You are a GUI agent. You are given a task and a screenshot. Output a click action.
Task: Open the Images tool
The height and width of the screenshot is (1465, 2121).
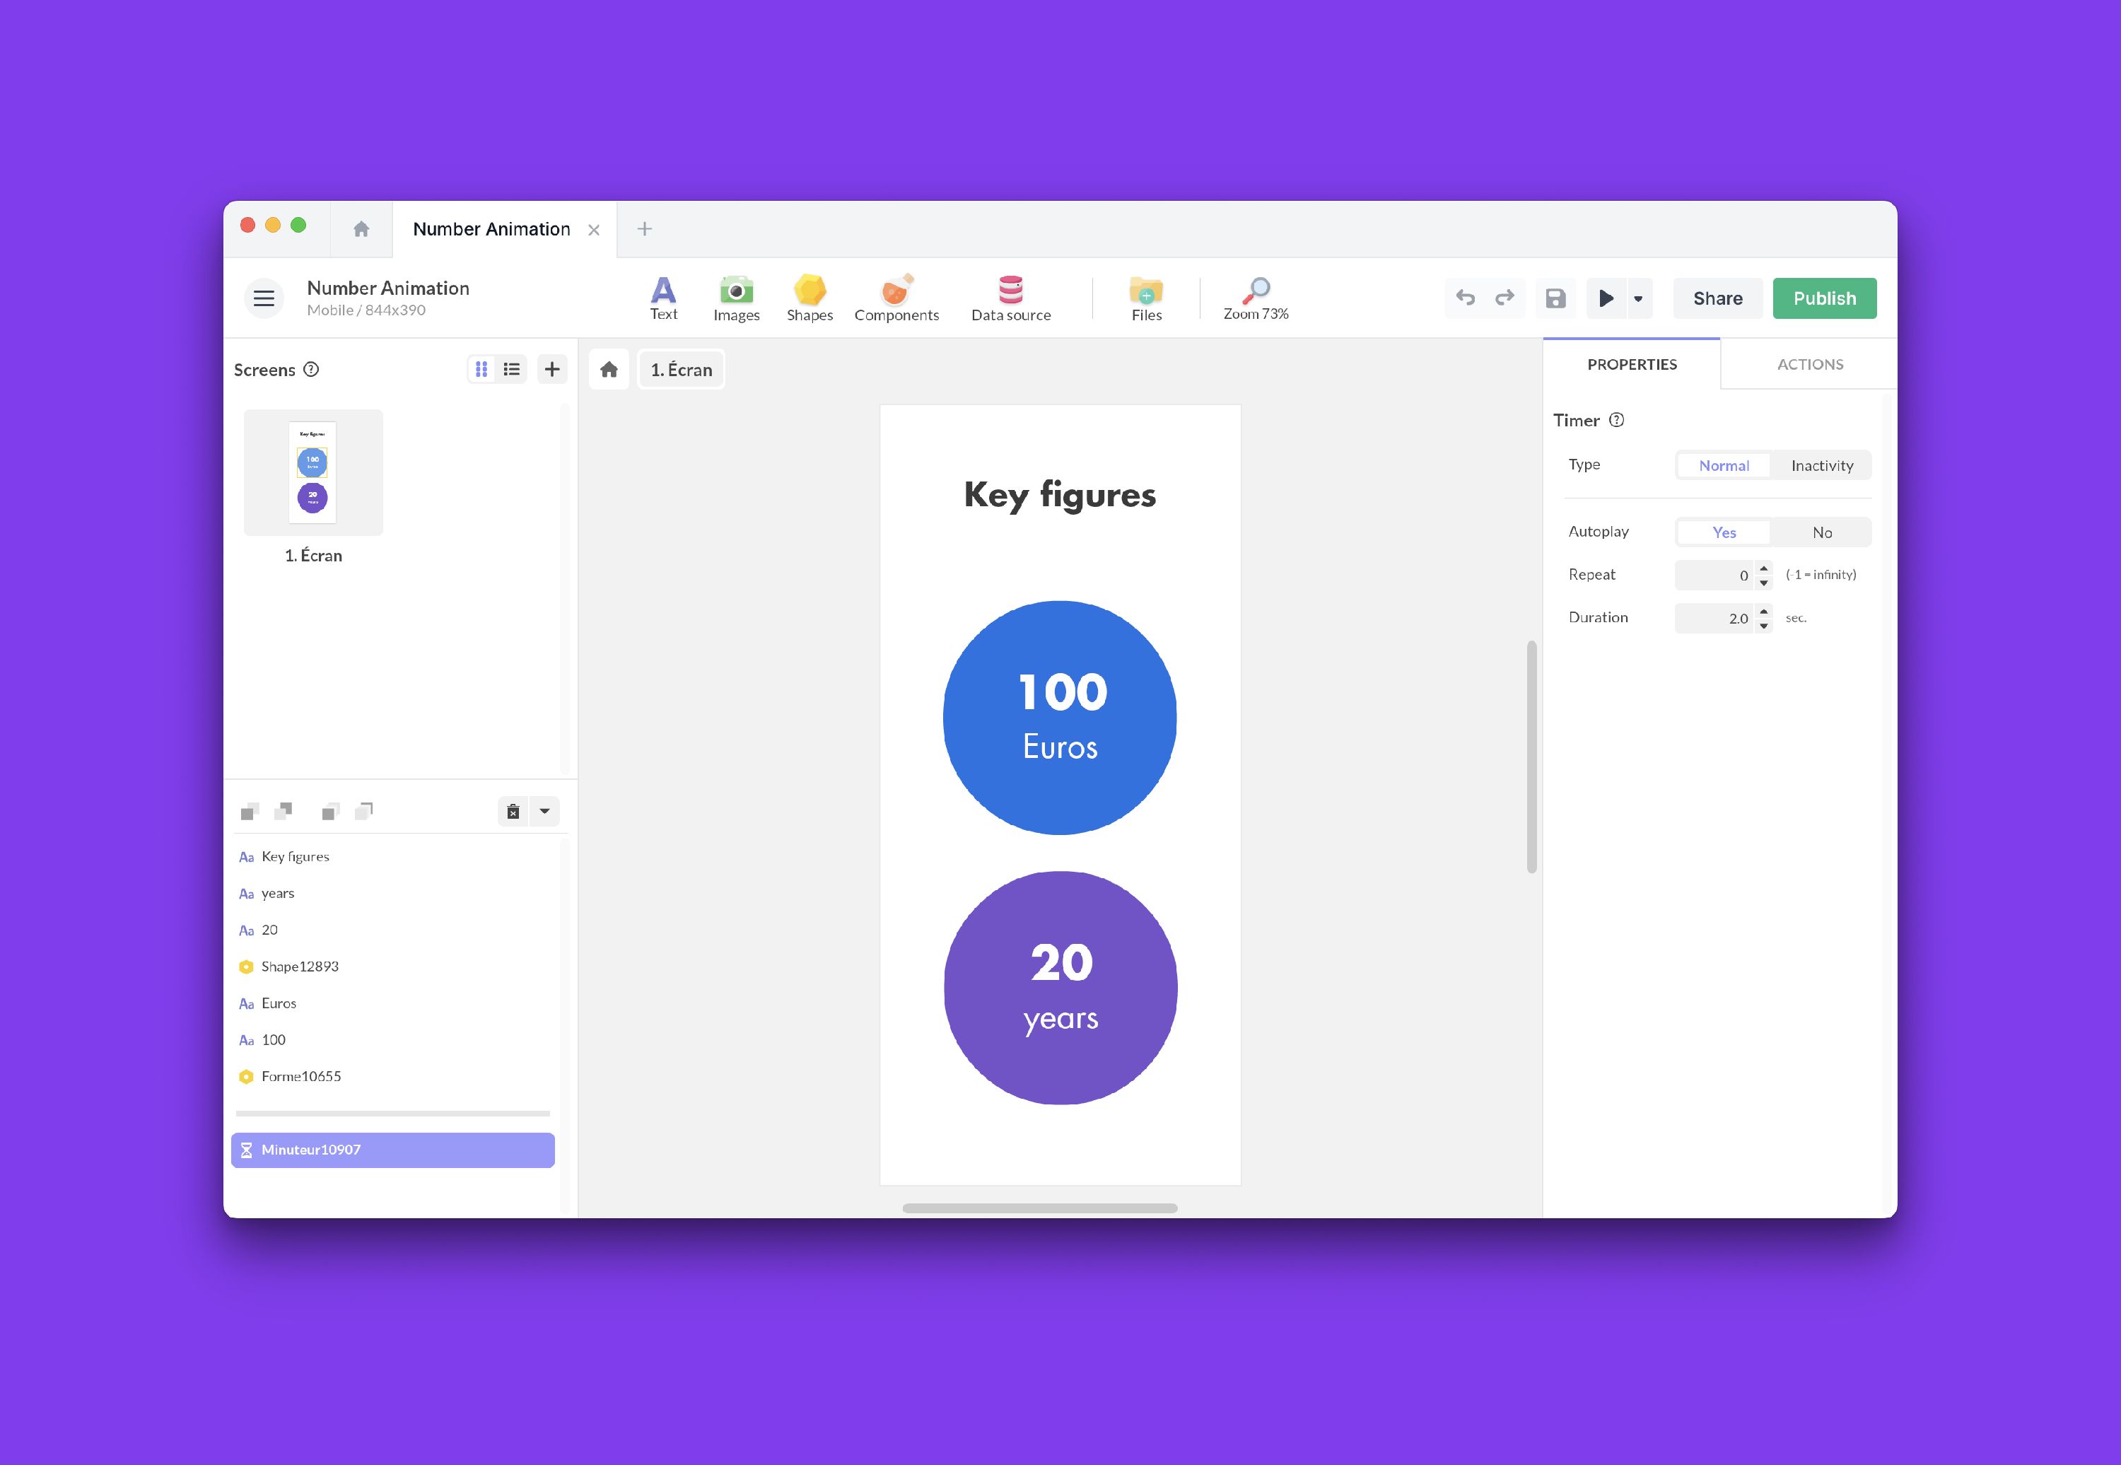(736, 298)
